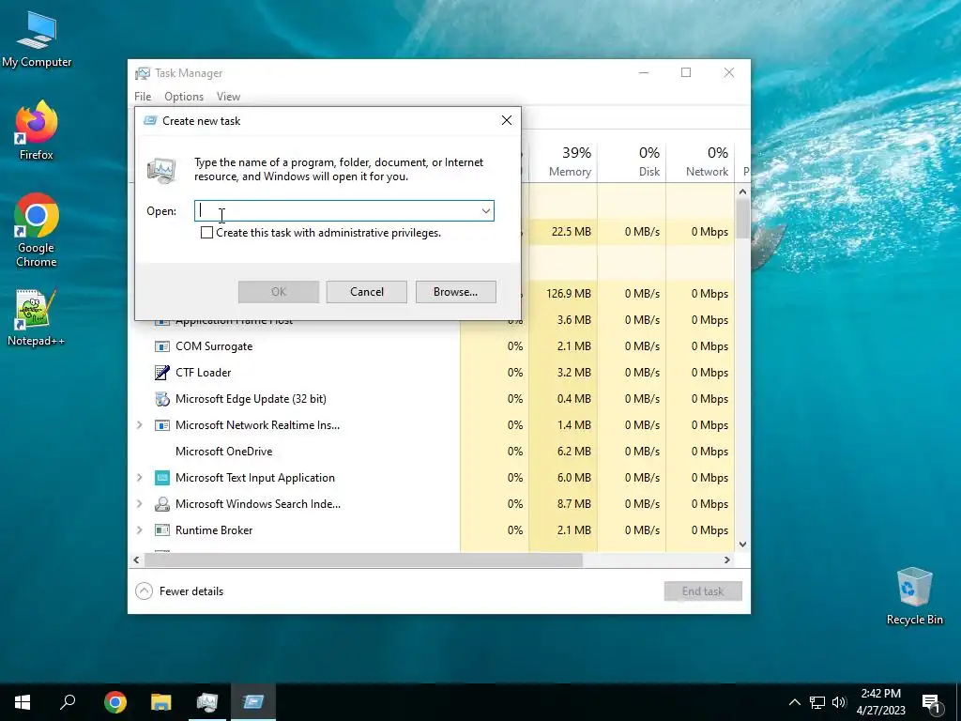Launch Firefox from the desktop
This screenshot has height=721, width=961.
[37, 130]
